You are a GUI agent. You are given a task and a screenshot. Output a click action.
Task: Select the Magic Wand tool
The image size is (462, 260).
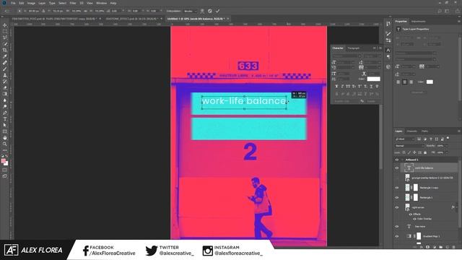coord(5,44)
